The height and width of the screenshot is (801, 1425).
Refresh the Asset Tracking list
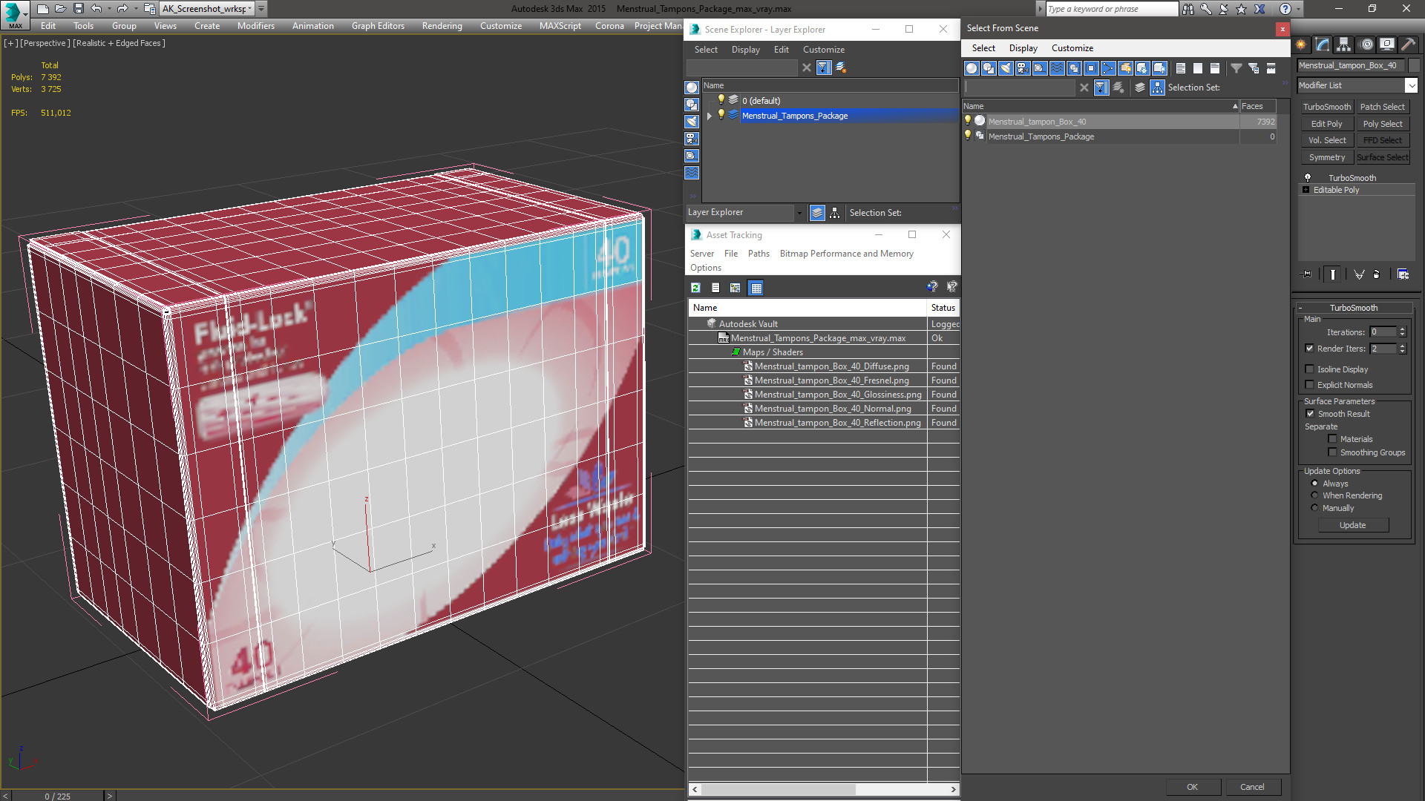695,288
